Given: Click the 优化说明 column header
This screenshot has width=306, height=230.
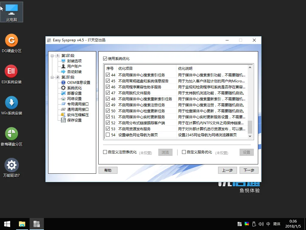Looking at the screenshot, I should [212, 69].
